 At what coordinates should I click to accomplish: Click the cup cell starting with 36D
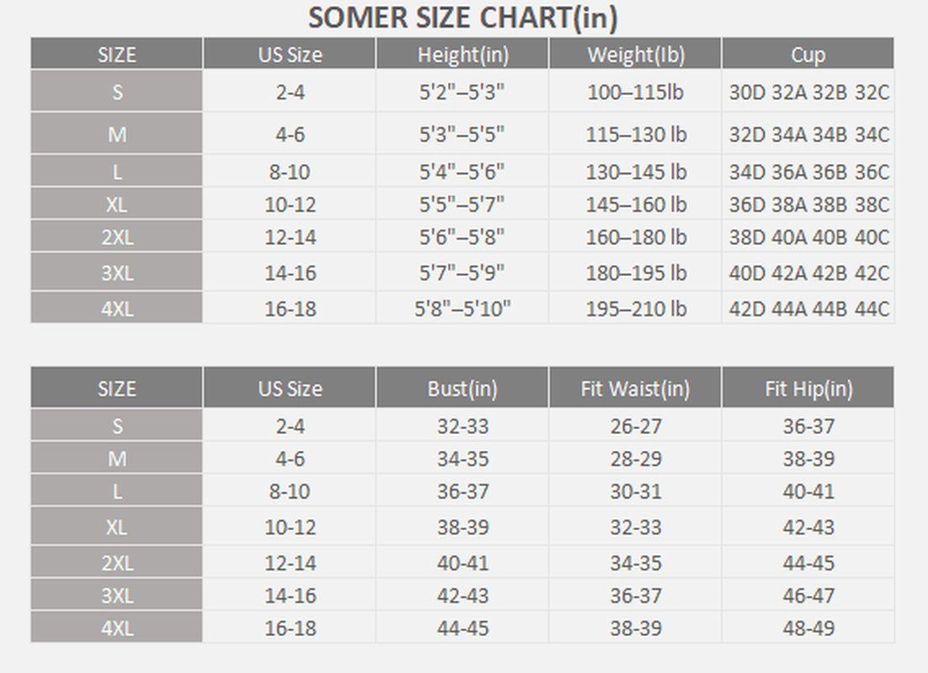(x=808, y=204)
